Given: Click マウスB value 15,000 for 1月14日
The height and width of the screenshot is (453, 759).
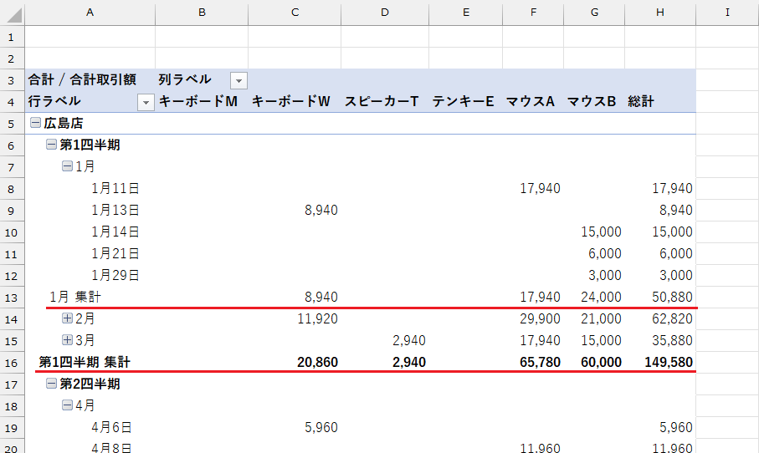Looking at the screenshot, I should tap(601, 232).
